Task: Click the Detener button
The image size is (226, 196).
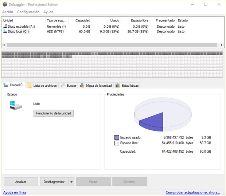Action: (129, 181)
